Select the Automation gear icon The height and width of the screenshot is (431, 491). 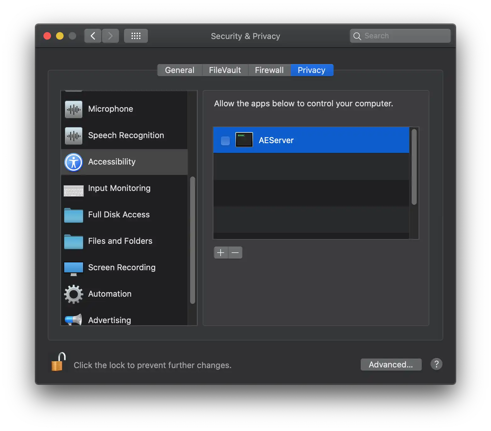pyautogui.click(x=73, y=294)
